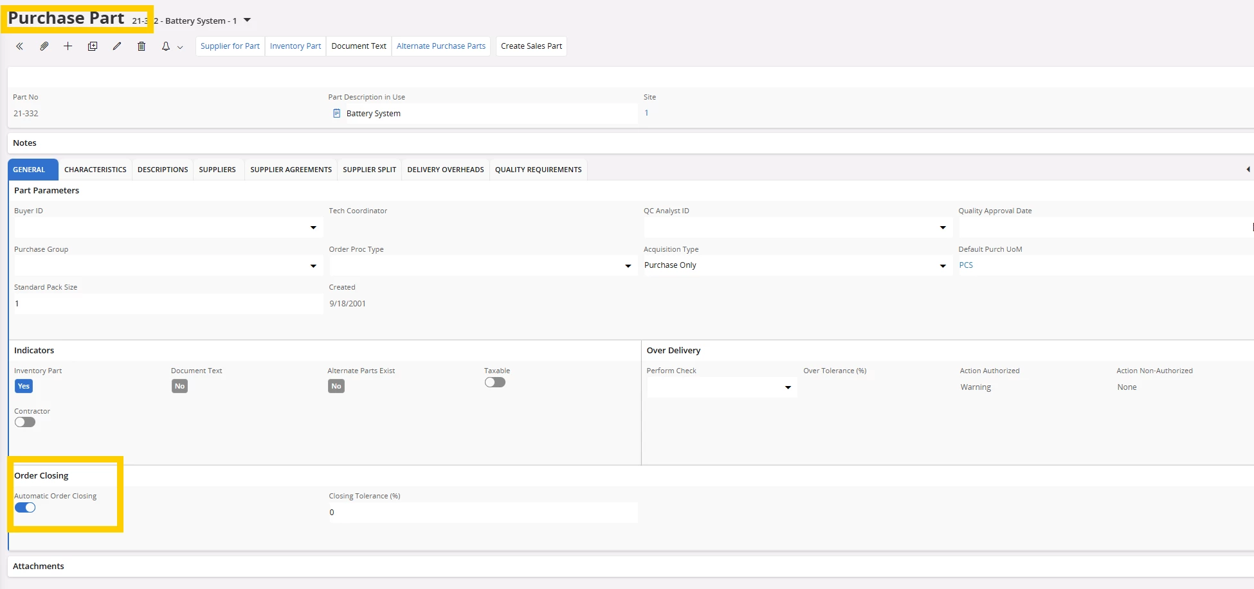
Task: Duplicate the record using the copy icon
Action: coord(93,46)
